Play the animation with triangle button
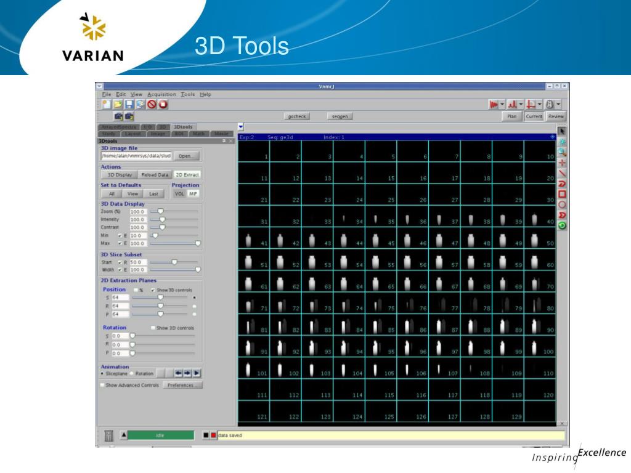631x473 pixels. tap(197, 373)
